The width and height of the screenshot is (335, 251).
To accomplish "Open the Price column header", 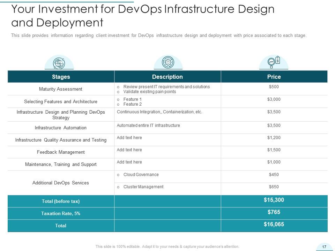I will point(274,76).
